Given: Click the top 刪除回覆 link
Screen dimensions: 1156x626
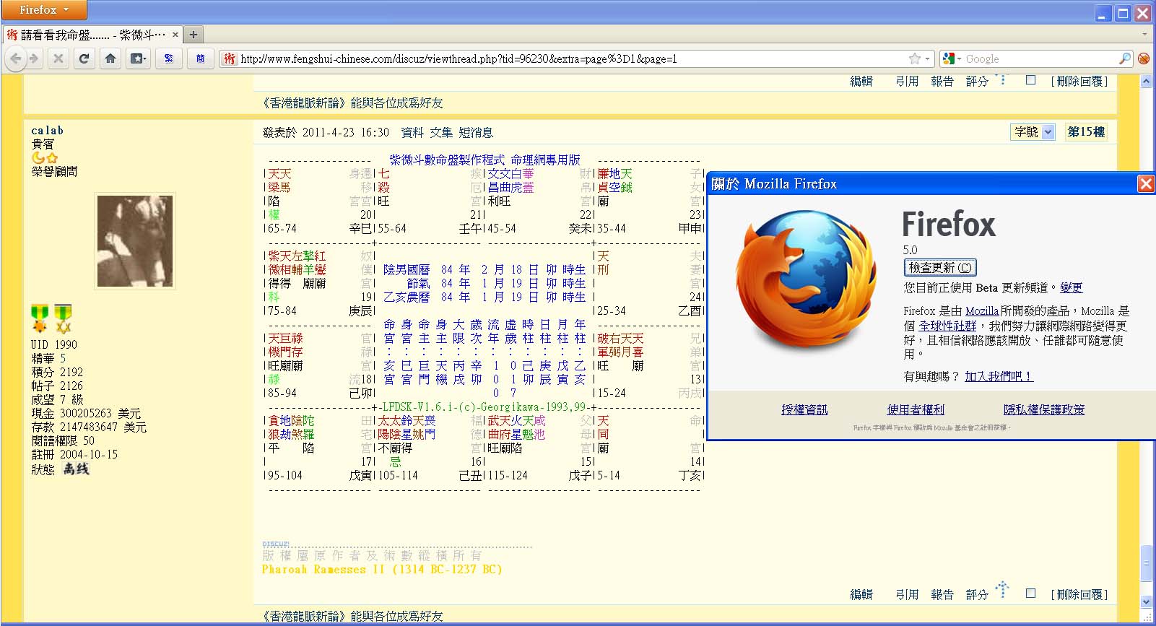Looking at the screenshot, I should coord(1079,82).
